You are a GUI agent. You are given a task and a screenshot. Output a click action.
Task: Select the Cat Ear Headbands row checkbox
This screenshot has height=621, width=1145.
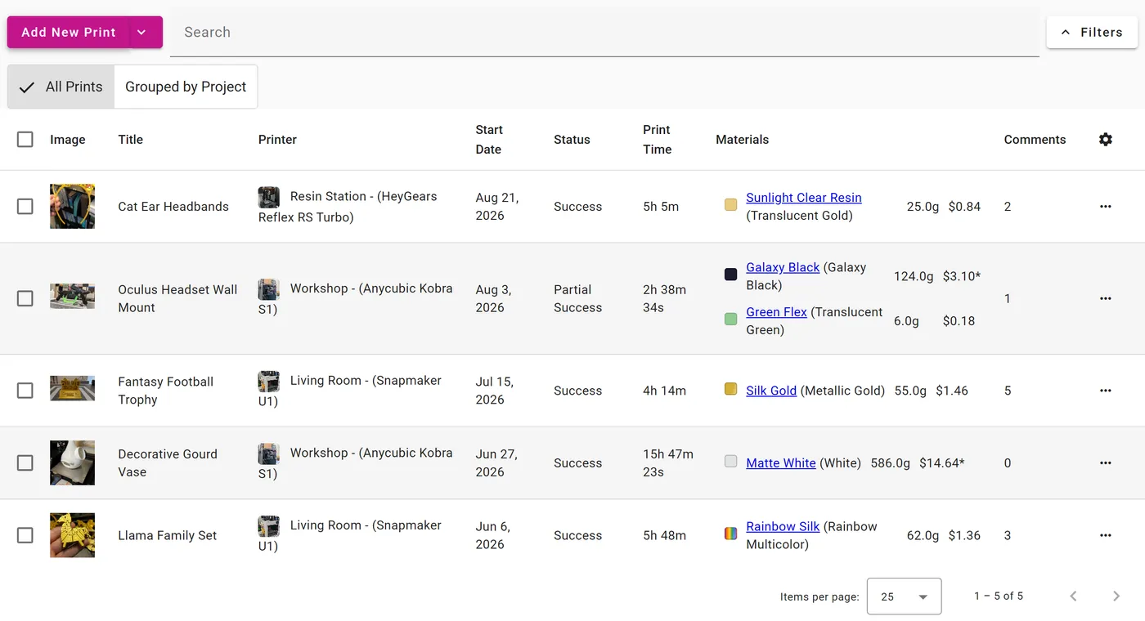coord(25,207)
